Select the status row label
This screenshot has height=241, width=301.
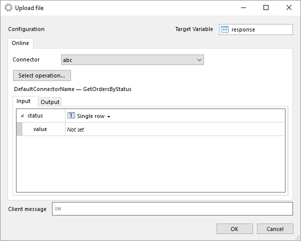35,115
